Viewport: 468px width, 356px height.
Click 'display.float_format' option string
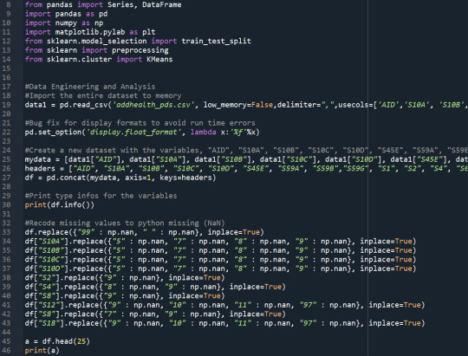tap(133, 133)
